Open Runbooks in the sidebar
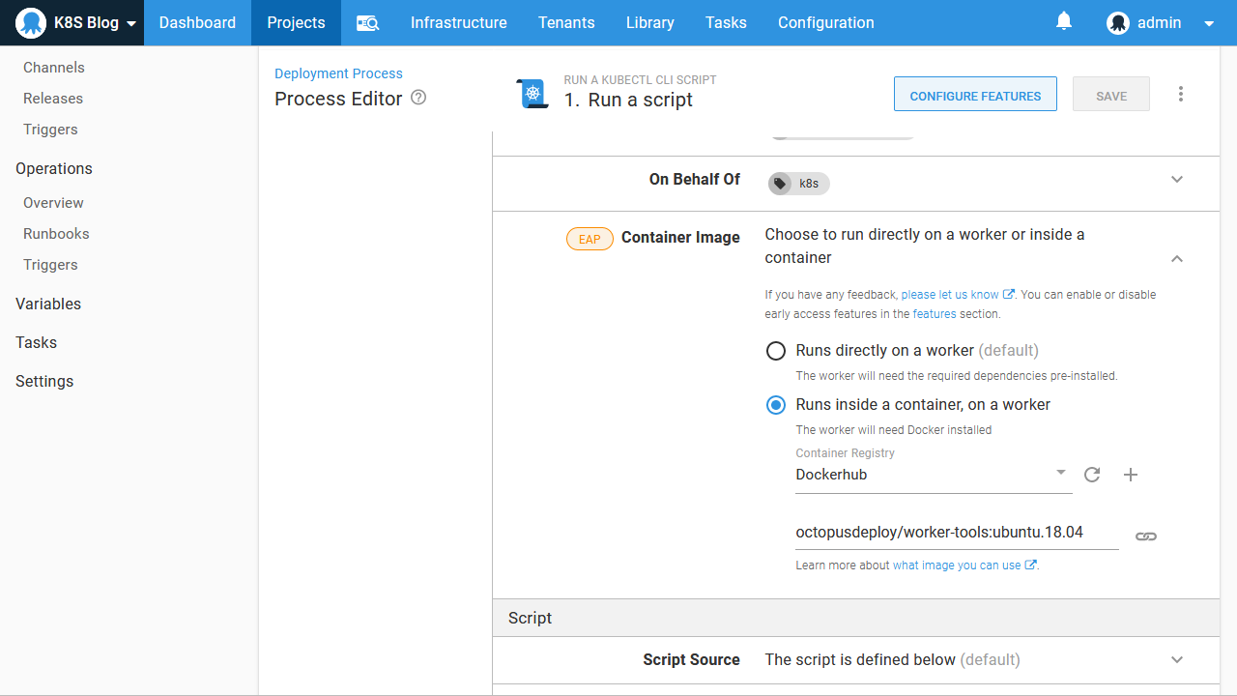The width and height of the screenshot is (1237, 696). (56, 234)
